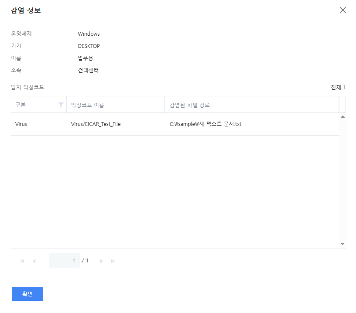356x313 pixels.
Task: Click the 업무용 name value
Action: [86, 58]
